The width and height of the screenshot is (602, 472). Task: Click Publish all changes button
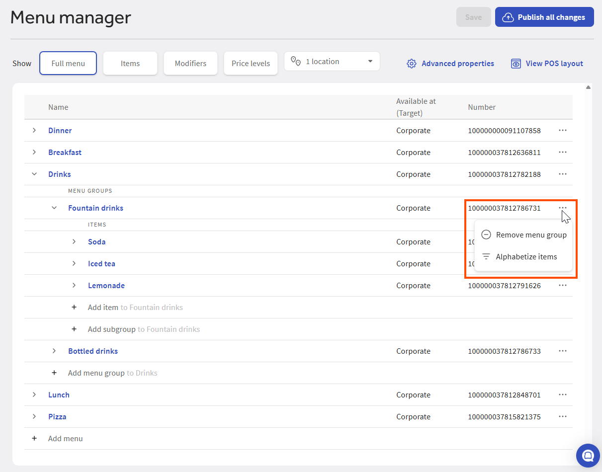tap(544, 17)
